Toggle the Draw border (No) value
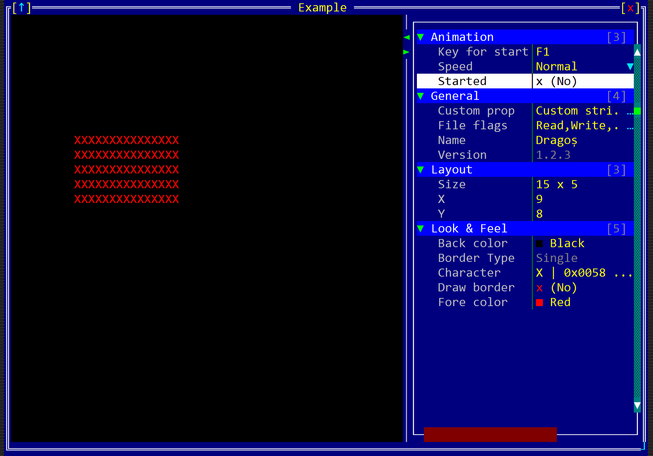This screenshot has height=456, width=653. coord(556,288)
